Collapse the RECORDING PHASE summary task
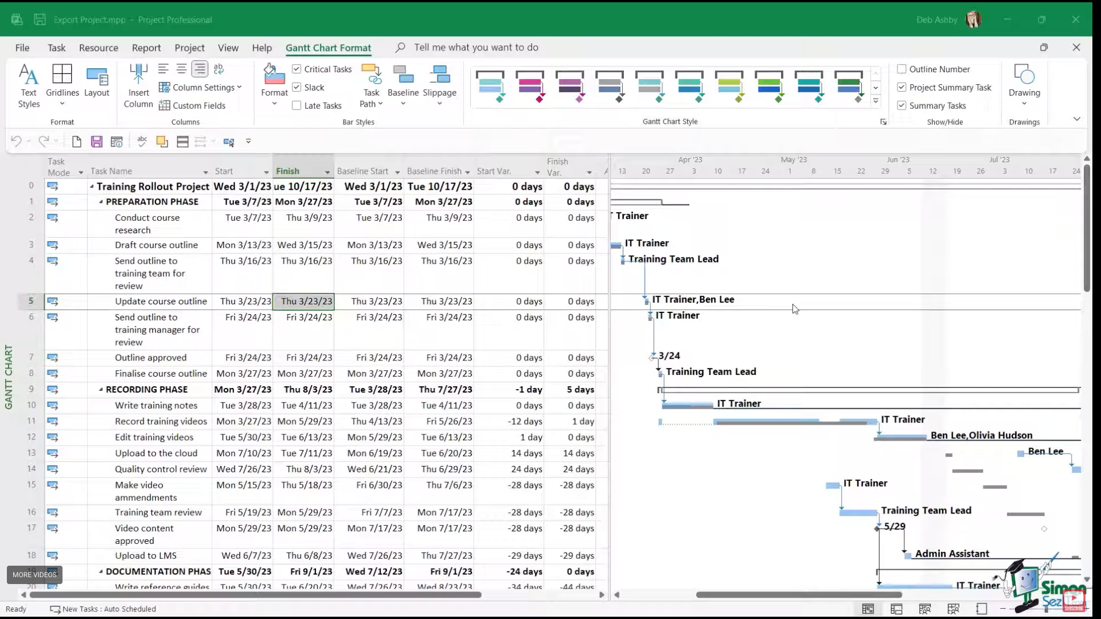 (x=101, y=390)
